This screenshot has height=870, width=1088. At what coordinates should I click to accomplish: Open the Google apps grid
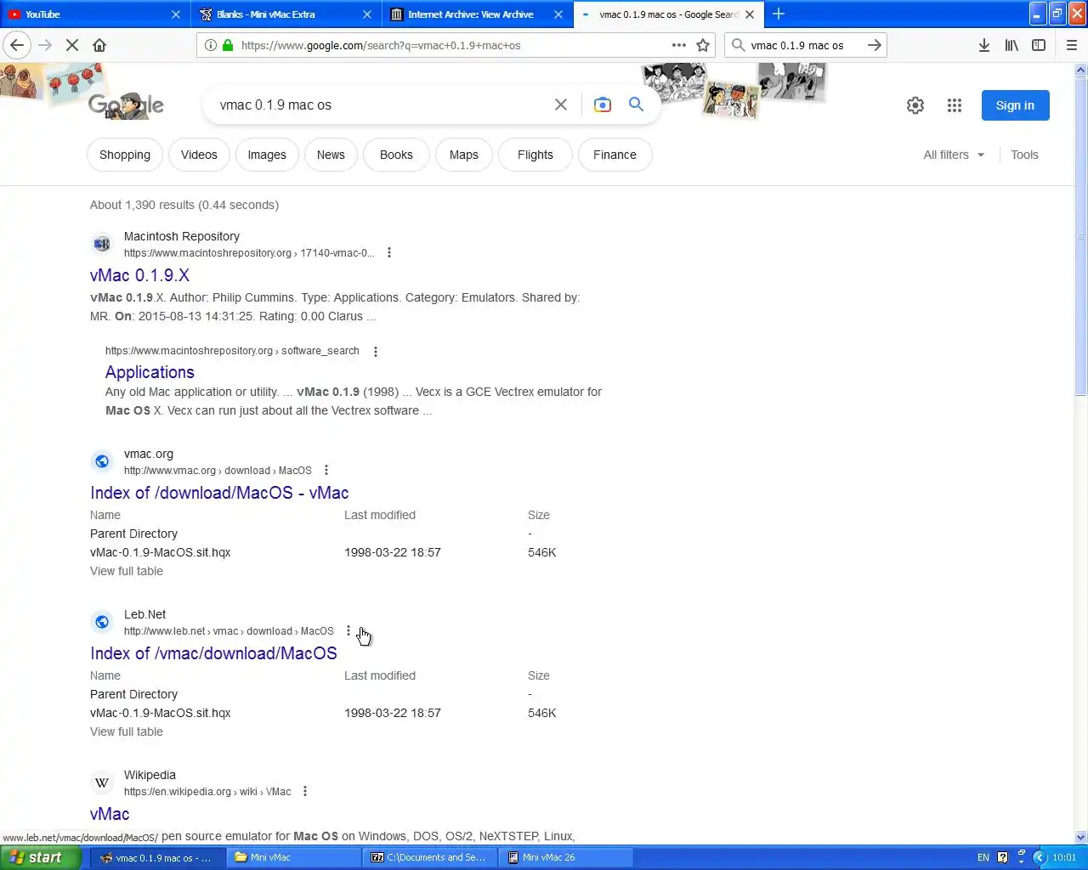coord(955,105)
